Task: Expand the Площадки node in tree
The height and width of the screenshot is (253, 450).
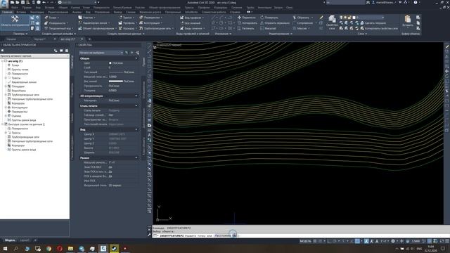Action: pyautogui.click(x=6, y=86)
